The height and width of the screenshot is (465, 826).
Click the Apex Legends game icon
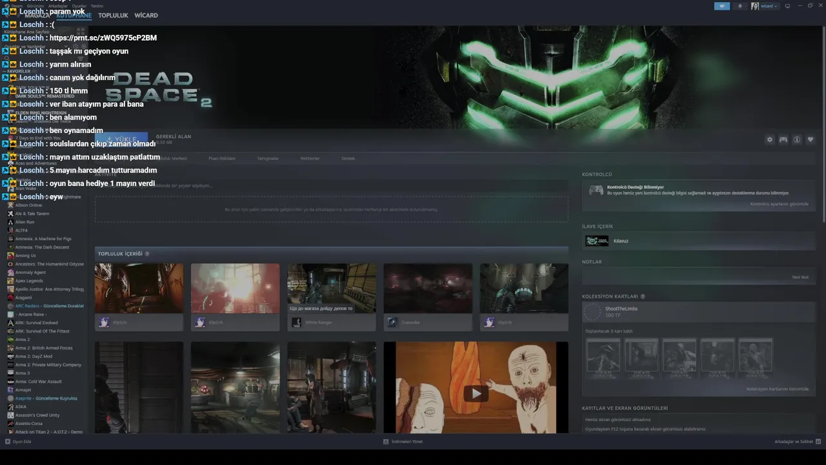click(10, 281)
